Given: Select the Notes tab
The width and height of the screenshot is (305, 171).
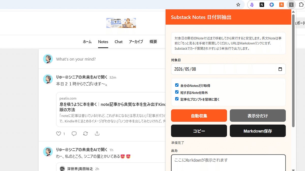Looking at the screenshot, I should coord(103,42).
